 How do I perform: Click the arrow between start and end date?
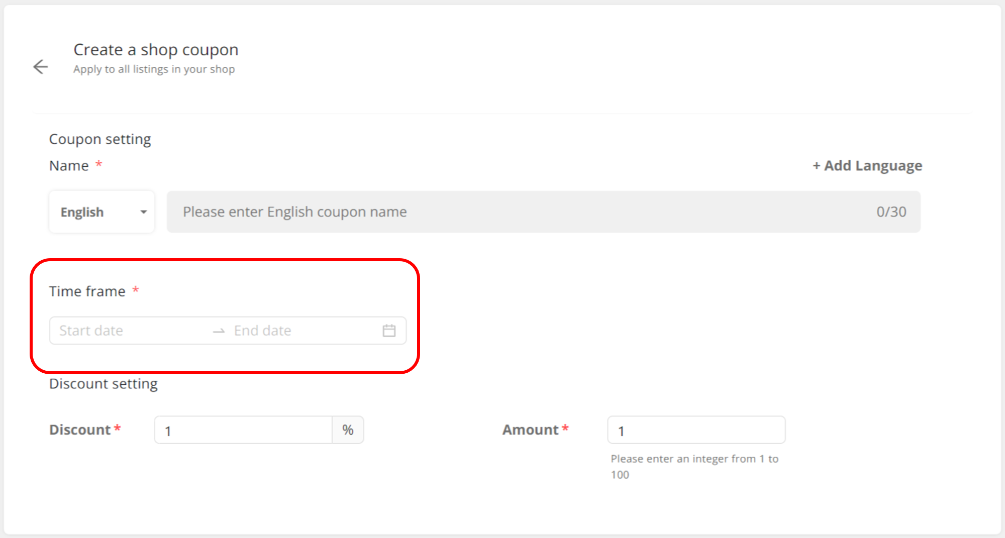pos(219,331)
